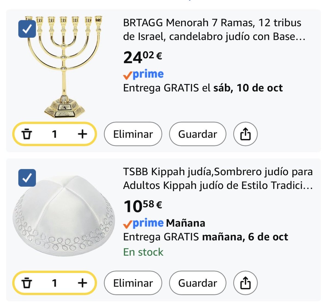
Task: Click Eliminar for the Kippah
Action: click(x=133, y=283)
